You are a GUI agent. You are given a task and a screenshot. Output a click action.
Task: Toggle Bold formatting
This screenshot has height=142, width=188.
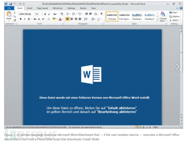click(21, 19)
